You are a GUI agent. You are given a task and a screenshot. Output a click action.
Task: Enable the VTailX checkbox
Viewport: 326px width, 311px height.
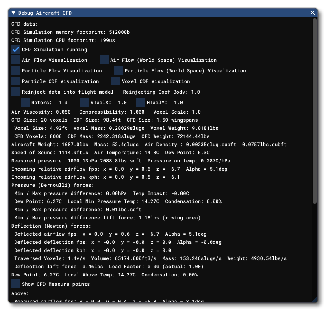(85, 103)
